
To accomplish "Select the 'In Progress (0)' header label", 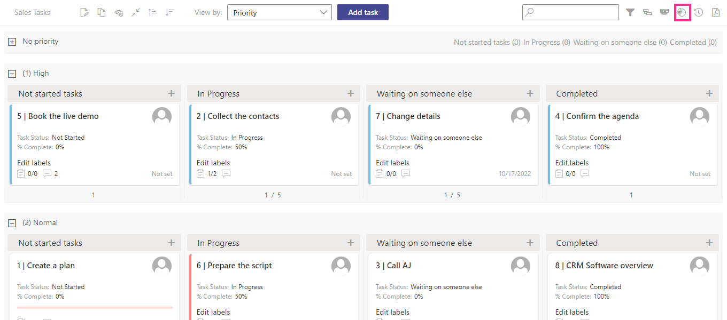I will (x=546, y=42).
